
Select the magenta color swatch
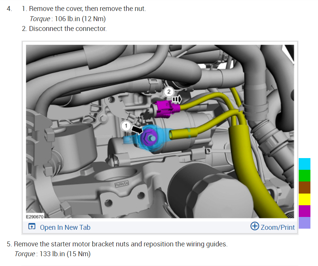(x=304, y=211)
